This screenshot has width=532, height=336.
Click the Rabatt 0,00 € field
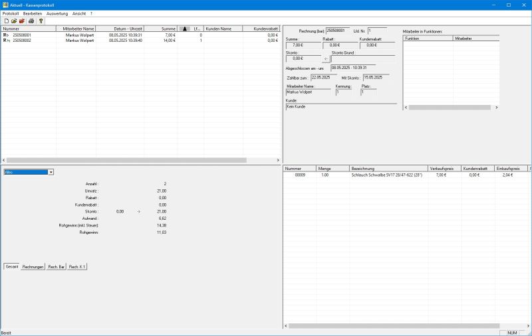pyautogui.click(x=340, y=45)
